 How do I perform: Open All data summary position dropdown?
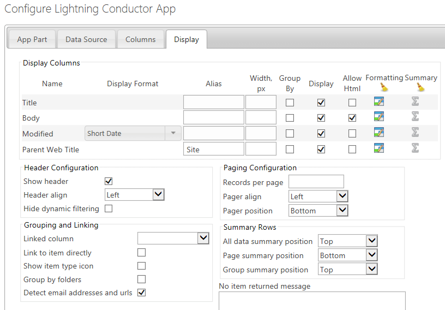point(348,241)
